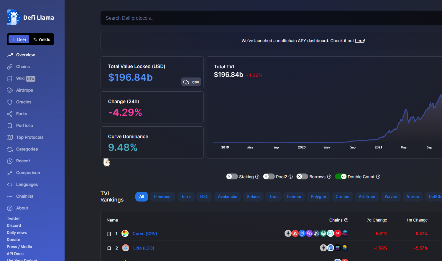Open the Curve (CRV) protocol page
Image resolution: width=442 pixels, height=261 pixels.
point(145,234)
